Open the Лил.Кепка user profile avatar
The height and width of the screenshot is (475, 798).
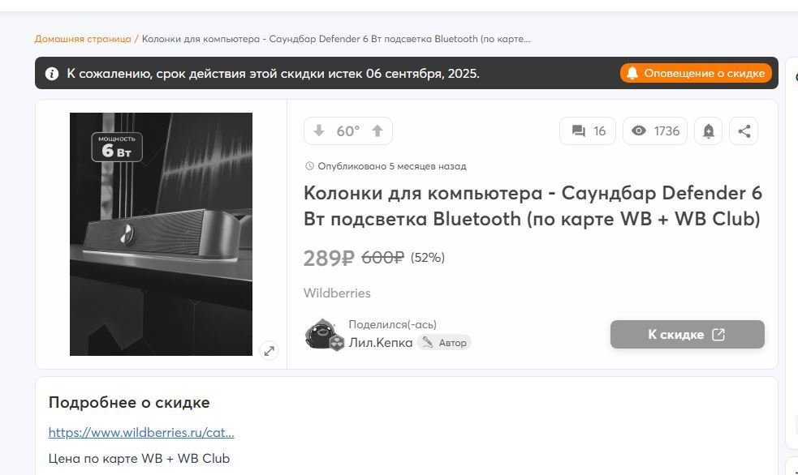[x=322, y=334]
